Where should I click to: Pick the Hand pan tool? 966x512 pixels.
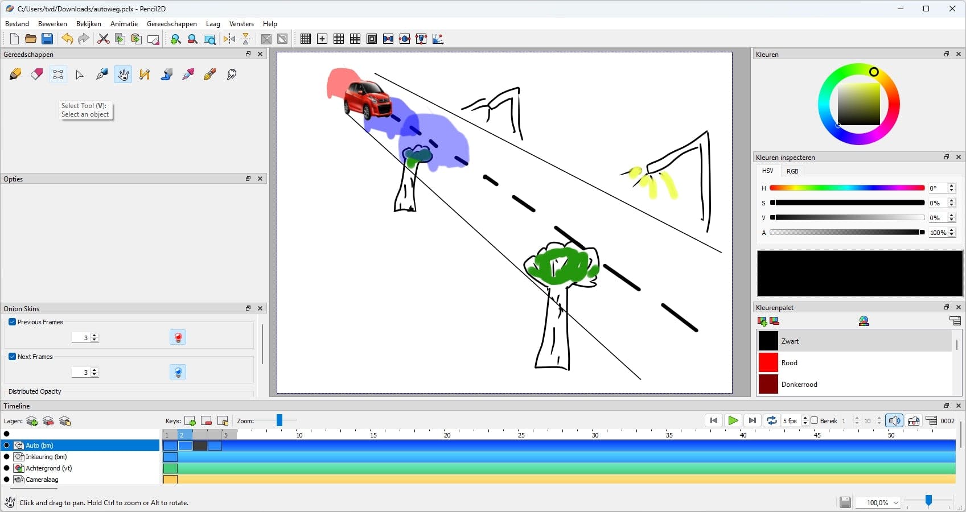123,75
